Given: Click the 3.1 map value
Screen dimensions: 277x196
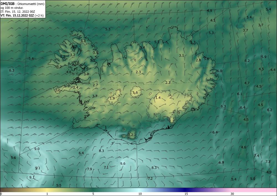Looking at the screenshot, I should coord(181,55).
